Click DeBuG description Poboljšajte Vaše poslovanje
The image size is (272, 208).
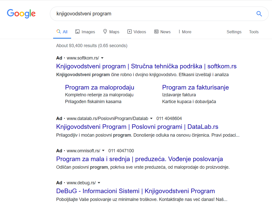(142, 199)
